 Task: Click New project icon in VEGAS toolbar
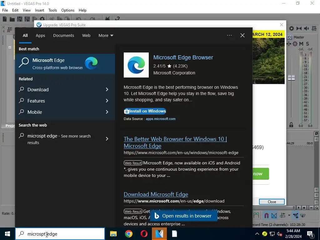click(5, 19)
